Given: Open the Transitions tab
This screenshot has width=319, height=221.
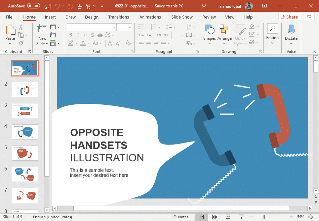Looking at the screenshot, I should [118, 17].
